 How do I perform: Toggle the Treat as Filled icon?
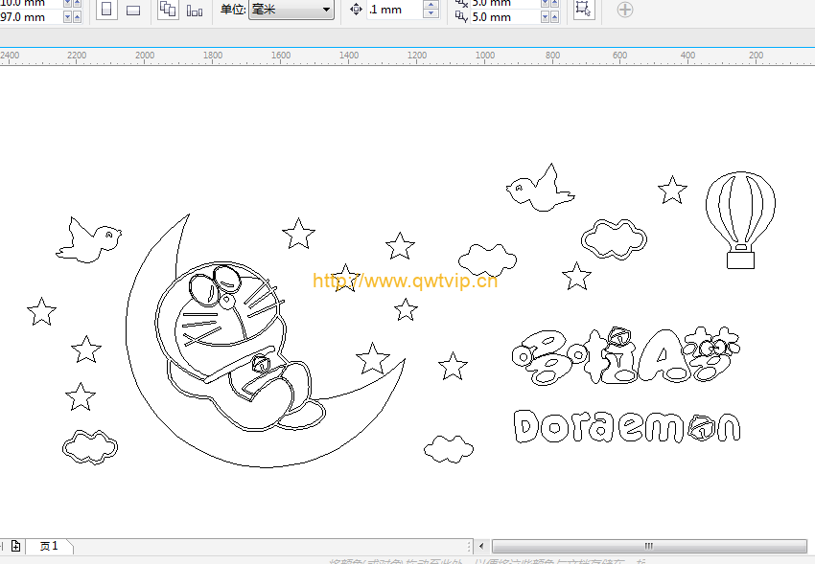point(584,10)
